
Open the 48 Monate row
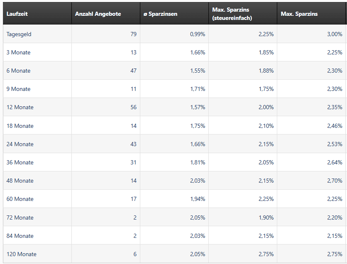point(20,181)
